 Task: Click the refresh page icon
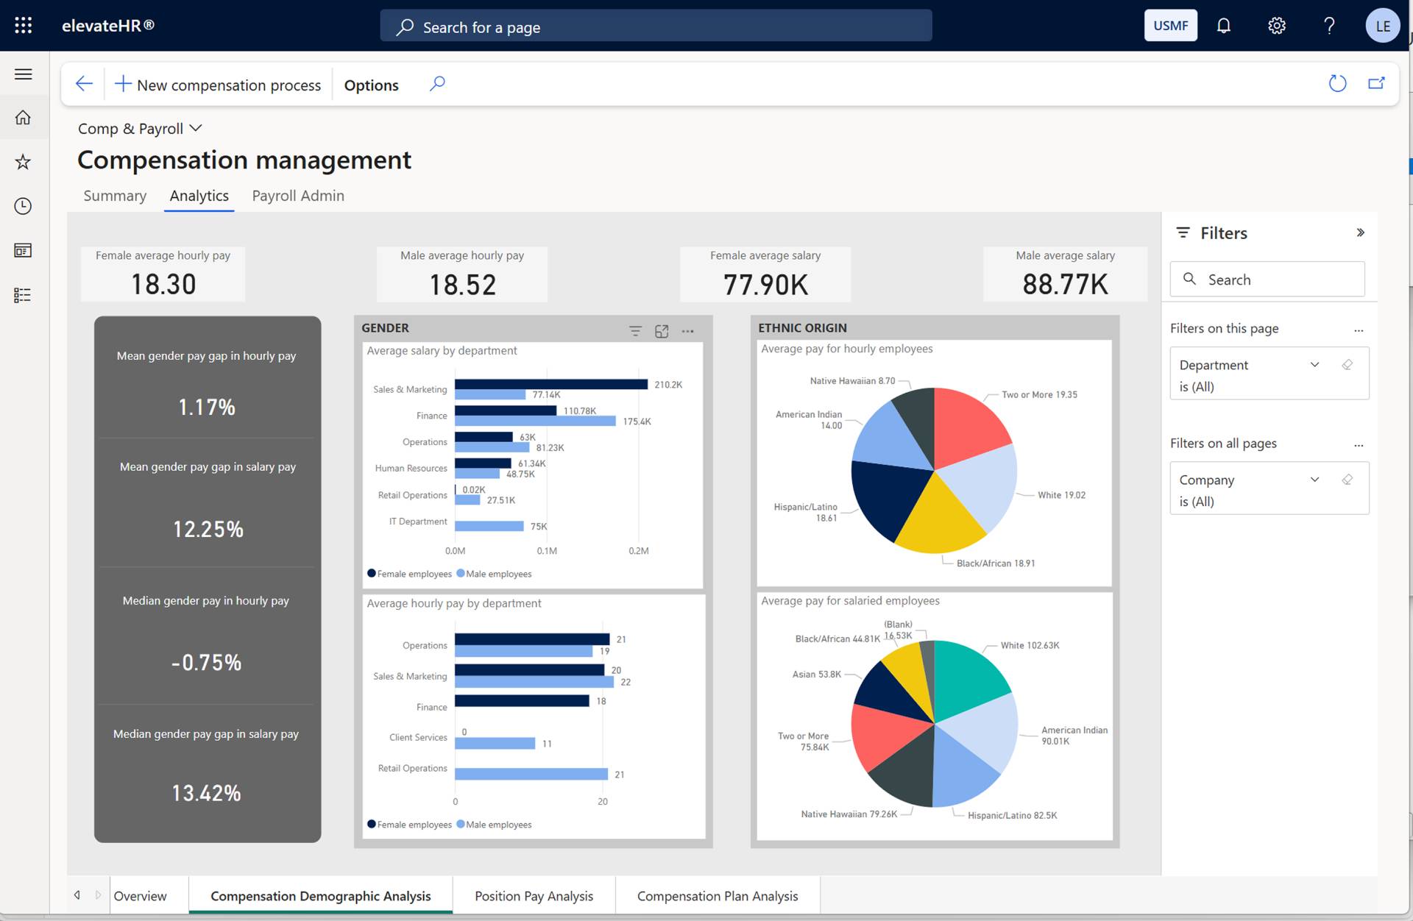click(x=1337, y=84)
